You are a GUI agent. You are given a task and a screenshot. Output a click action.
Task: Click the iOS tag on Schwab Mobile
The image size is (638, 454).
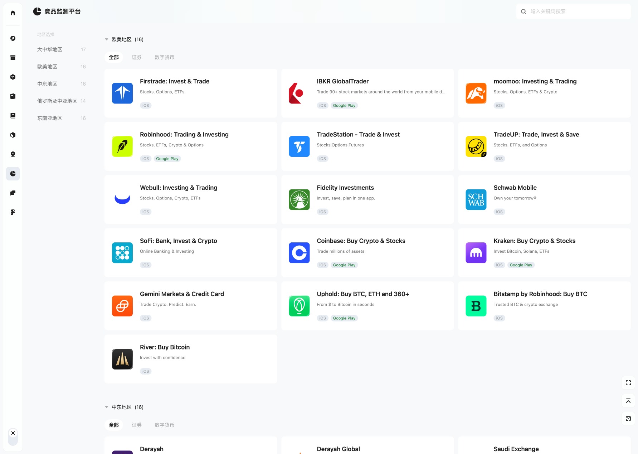point(500,212)
